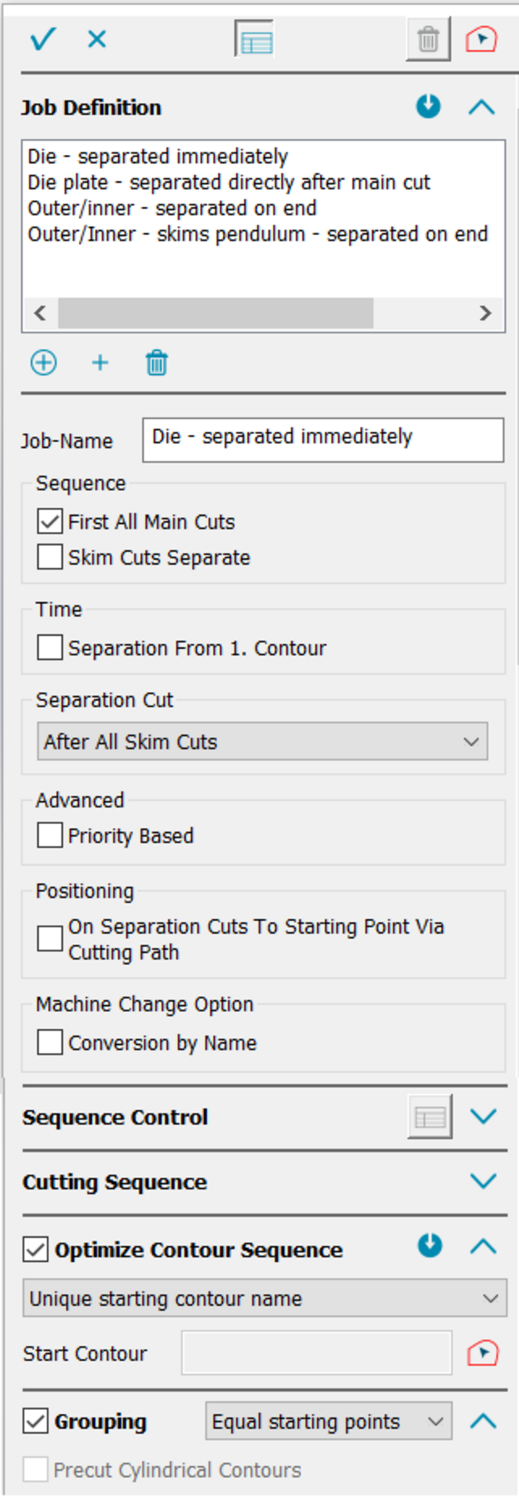Select 'Die plate - separated directly after main cut'

pyautogui.click(x=228, y=182)
